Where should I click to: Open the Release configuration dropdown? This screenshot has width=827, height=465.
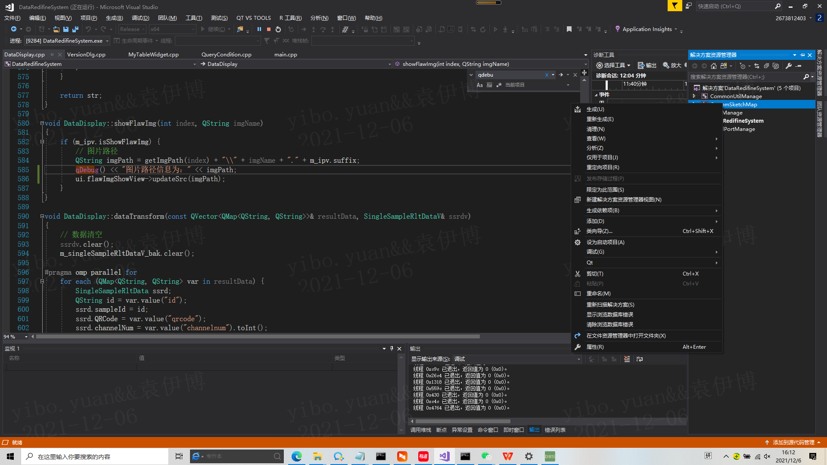pyautogui.click(x=132, y=29)
